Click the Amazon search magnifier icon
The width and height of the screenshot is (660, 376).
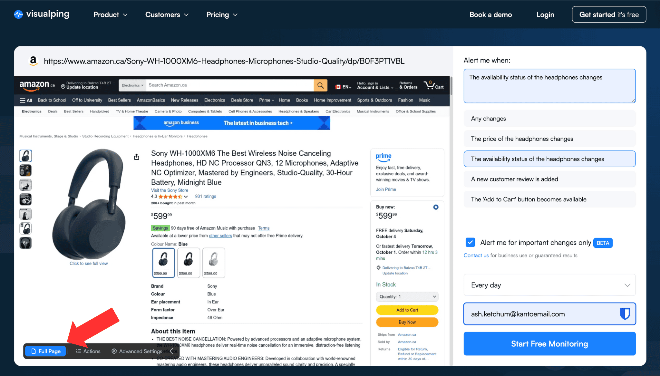tap(320, 85)
